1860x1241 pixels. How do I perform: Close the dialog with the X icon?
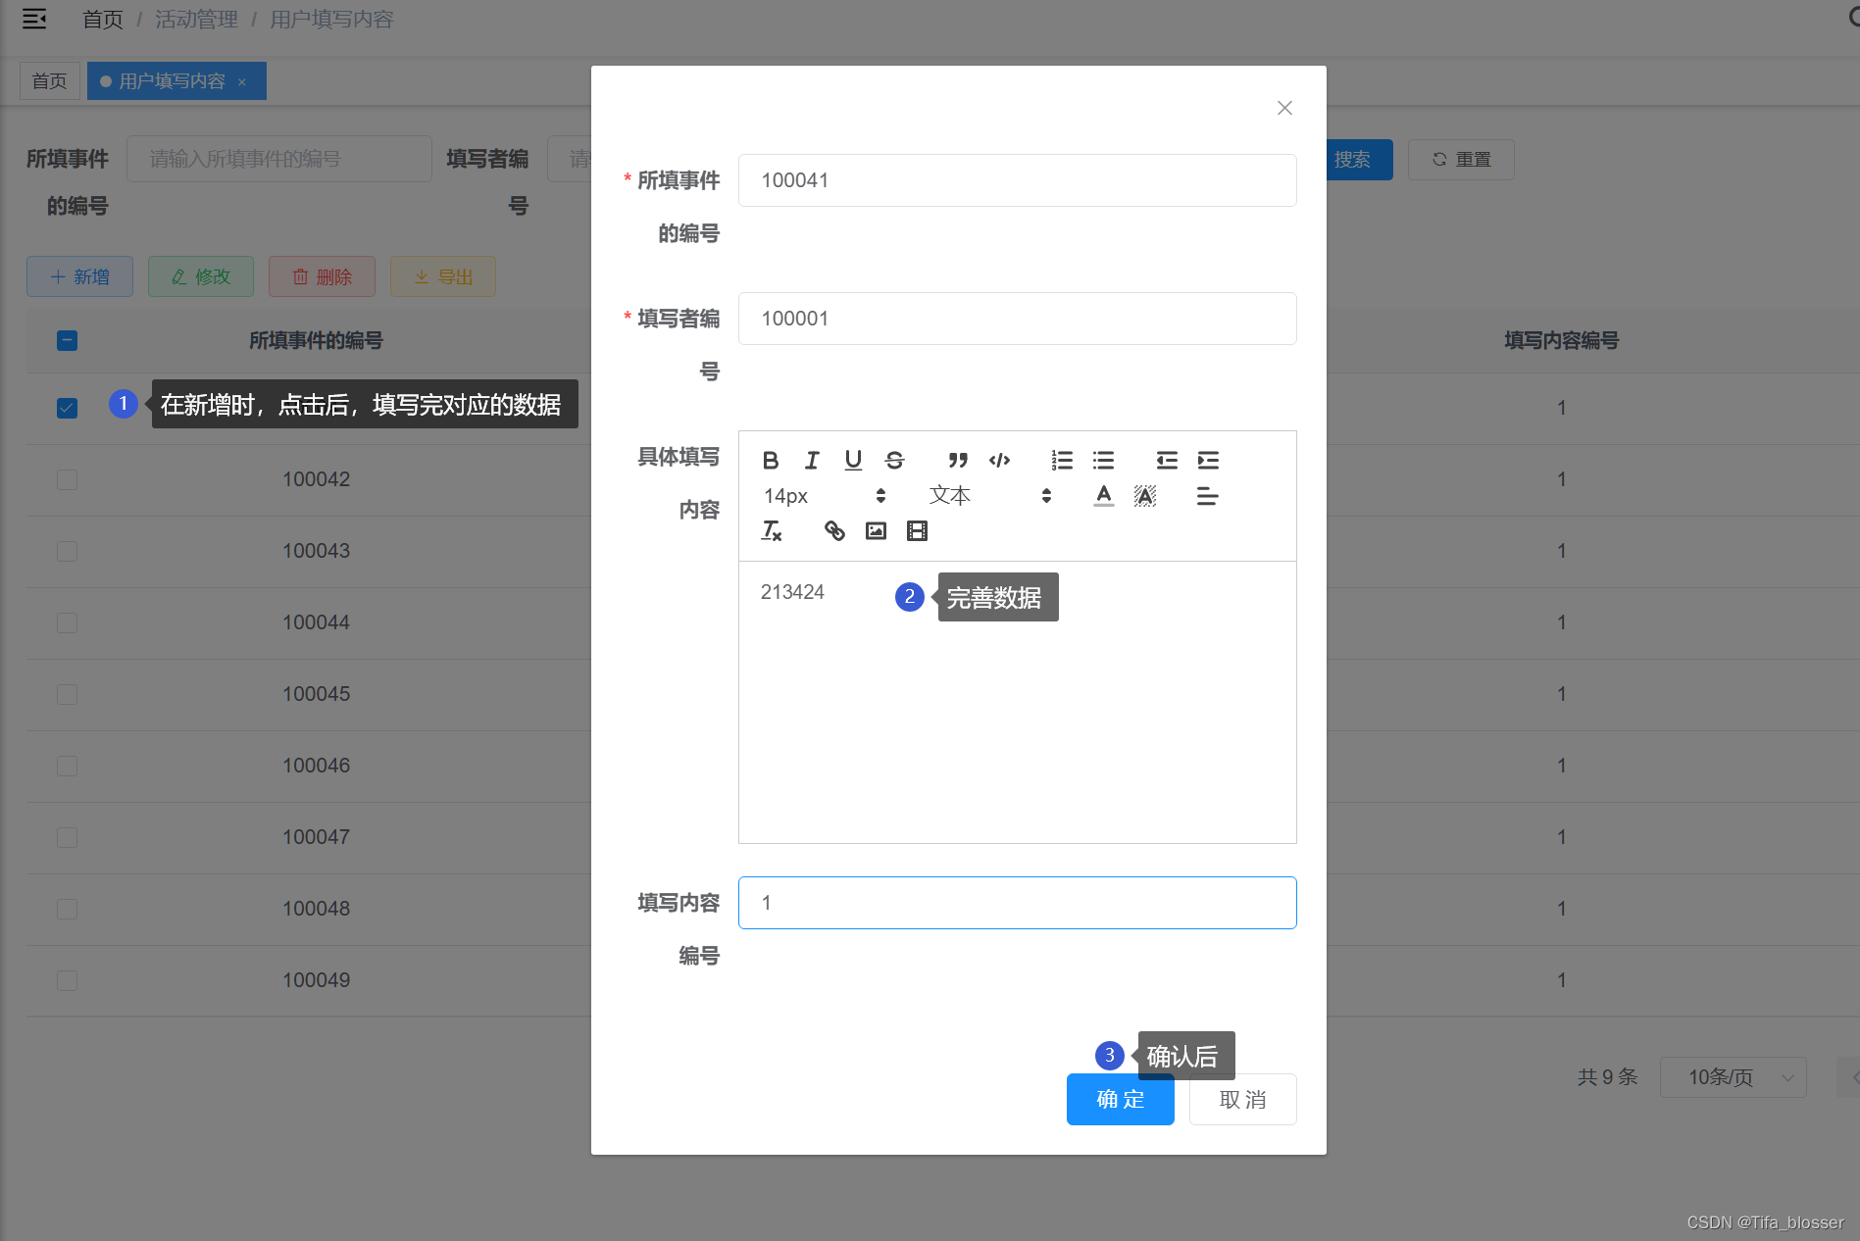1284,108
